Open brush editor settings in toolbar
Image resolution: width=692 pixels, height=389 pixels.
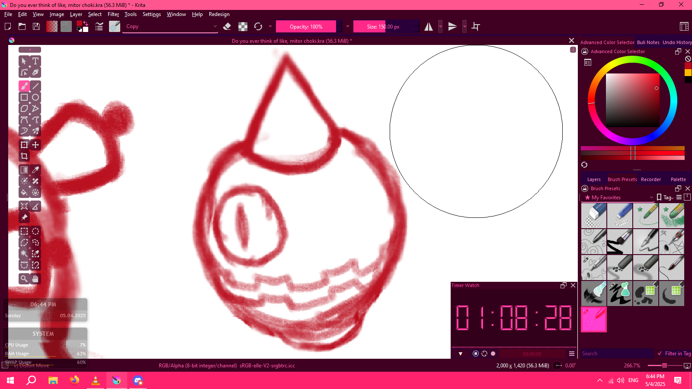(99, 26)
